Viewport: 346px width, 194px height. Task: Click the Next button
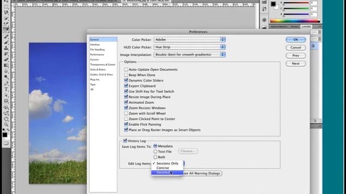click(296, 64)
